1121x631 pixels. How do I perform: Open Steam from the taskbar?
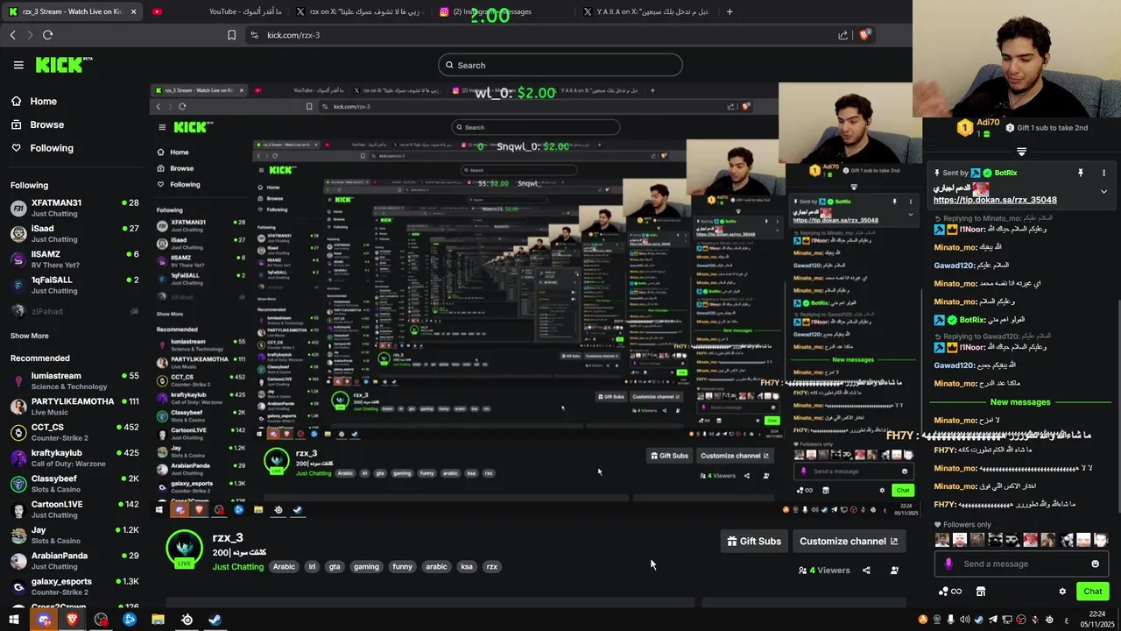click(215, 620)
